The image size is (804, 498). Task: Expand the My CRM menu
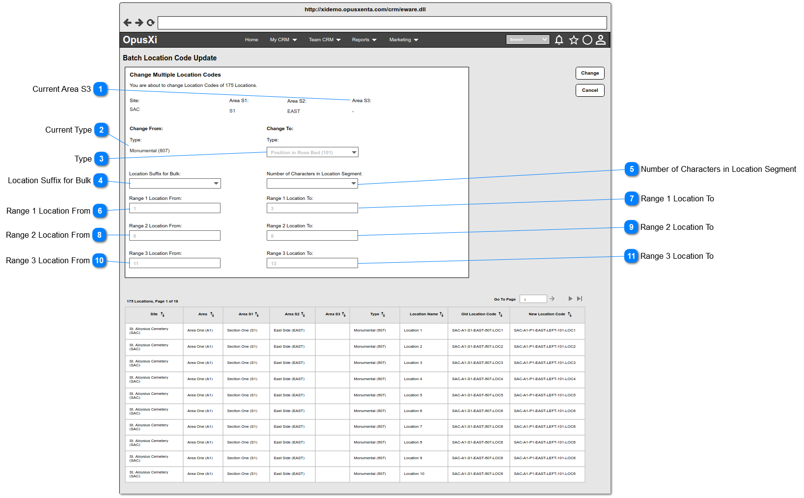click(x=283, y=40)
